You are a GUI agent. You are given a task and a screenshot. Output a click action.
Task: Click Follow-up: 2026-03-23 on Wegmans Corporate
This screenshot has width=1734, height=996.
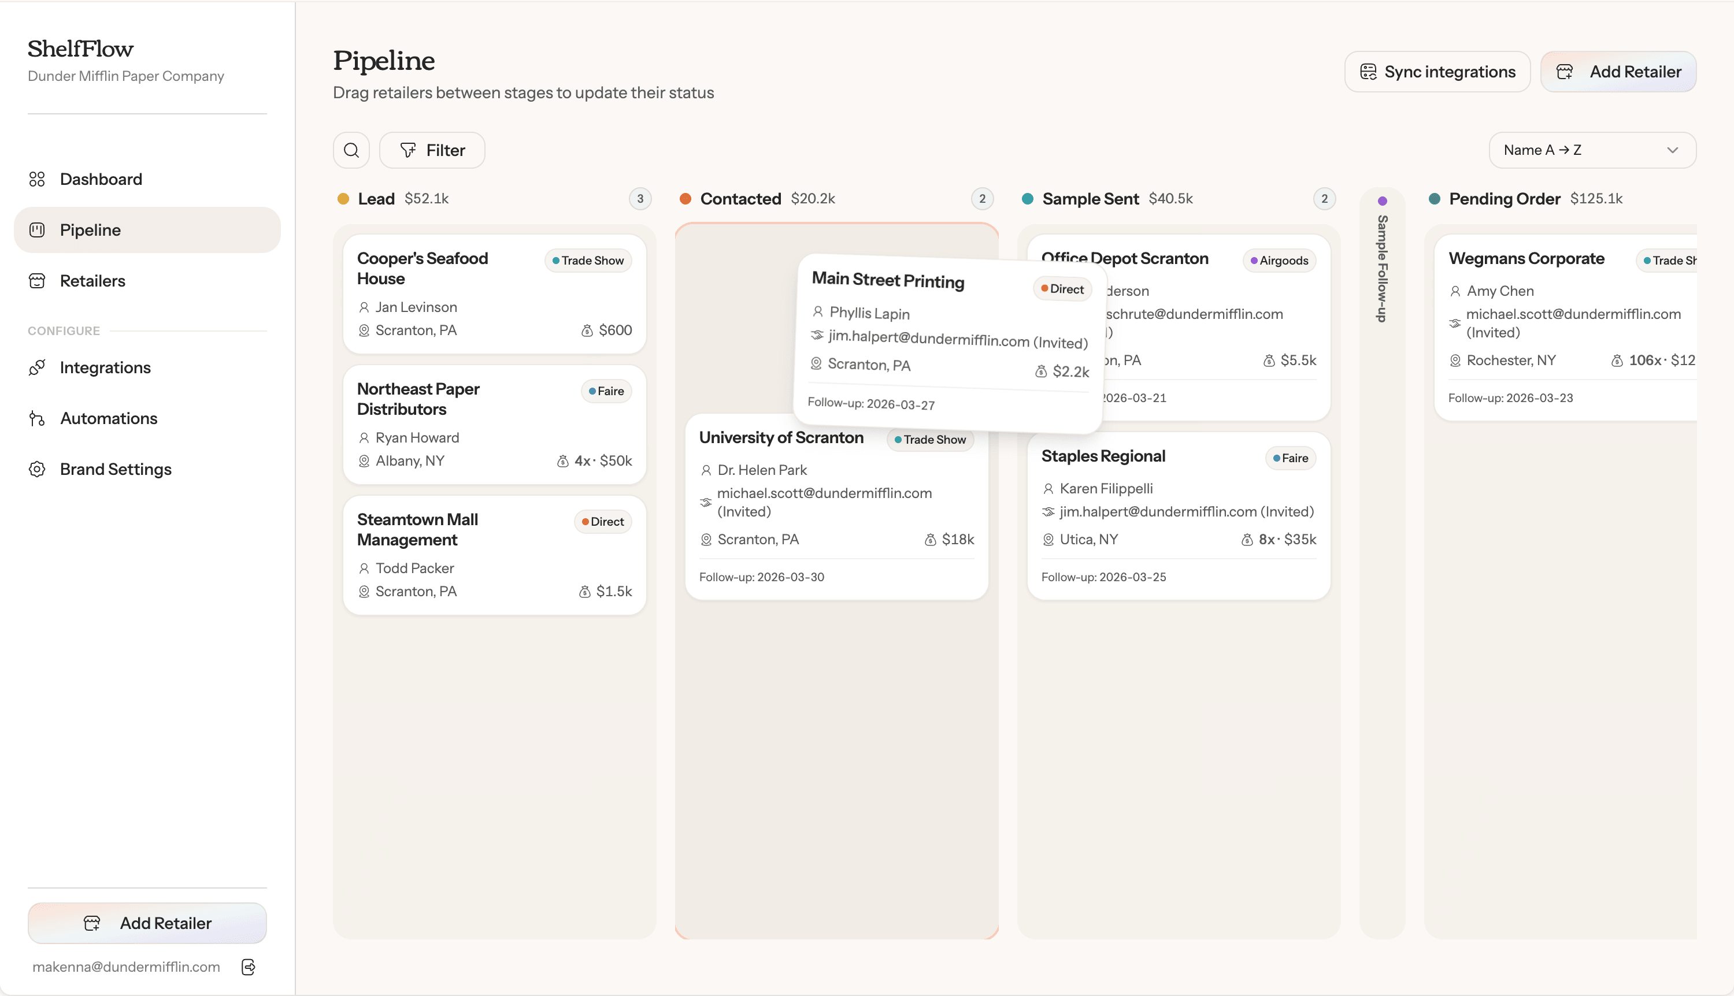(1511, 398)
